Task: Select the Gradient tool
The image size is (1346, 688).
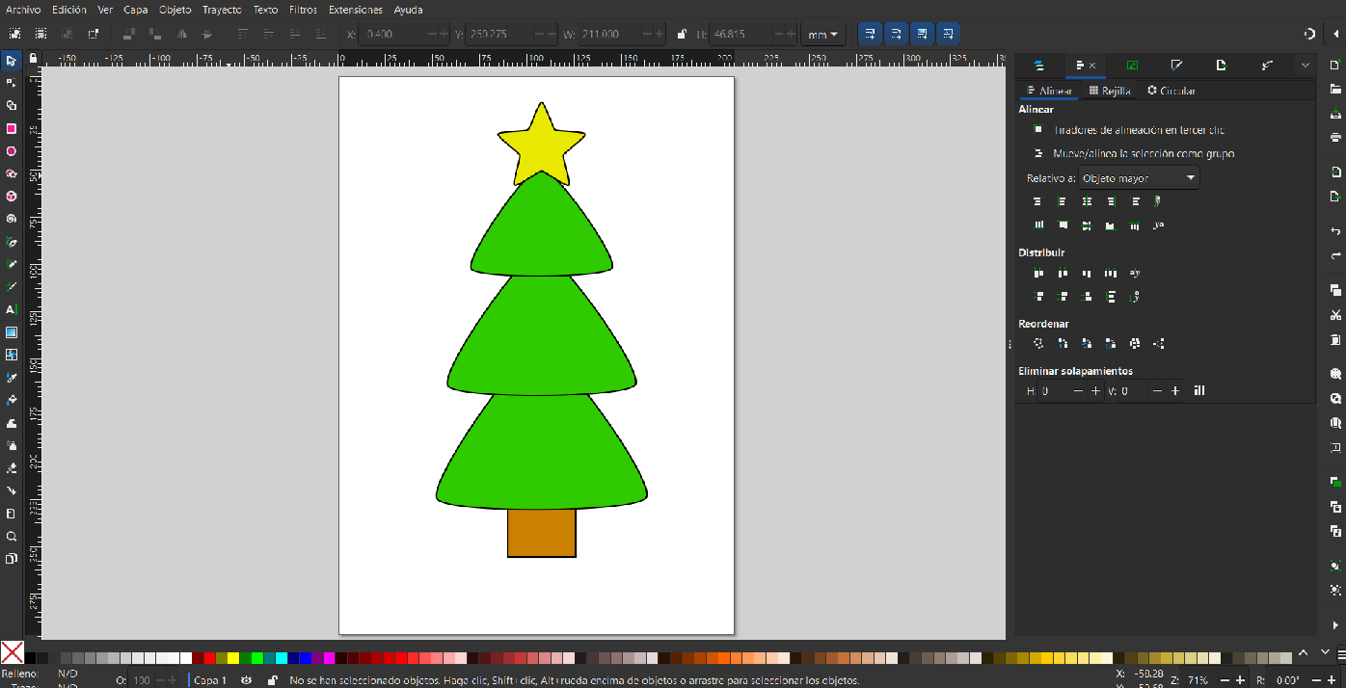Action: [12, 332]
